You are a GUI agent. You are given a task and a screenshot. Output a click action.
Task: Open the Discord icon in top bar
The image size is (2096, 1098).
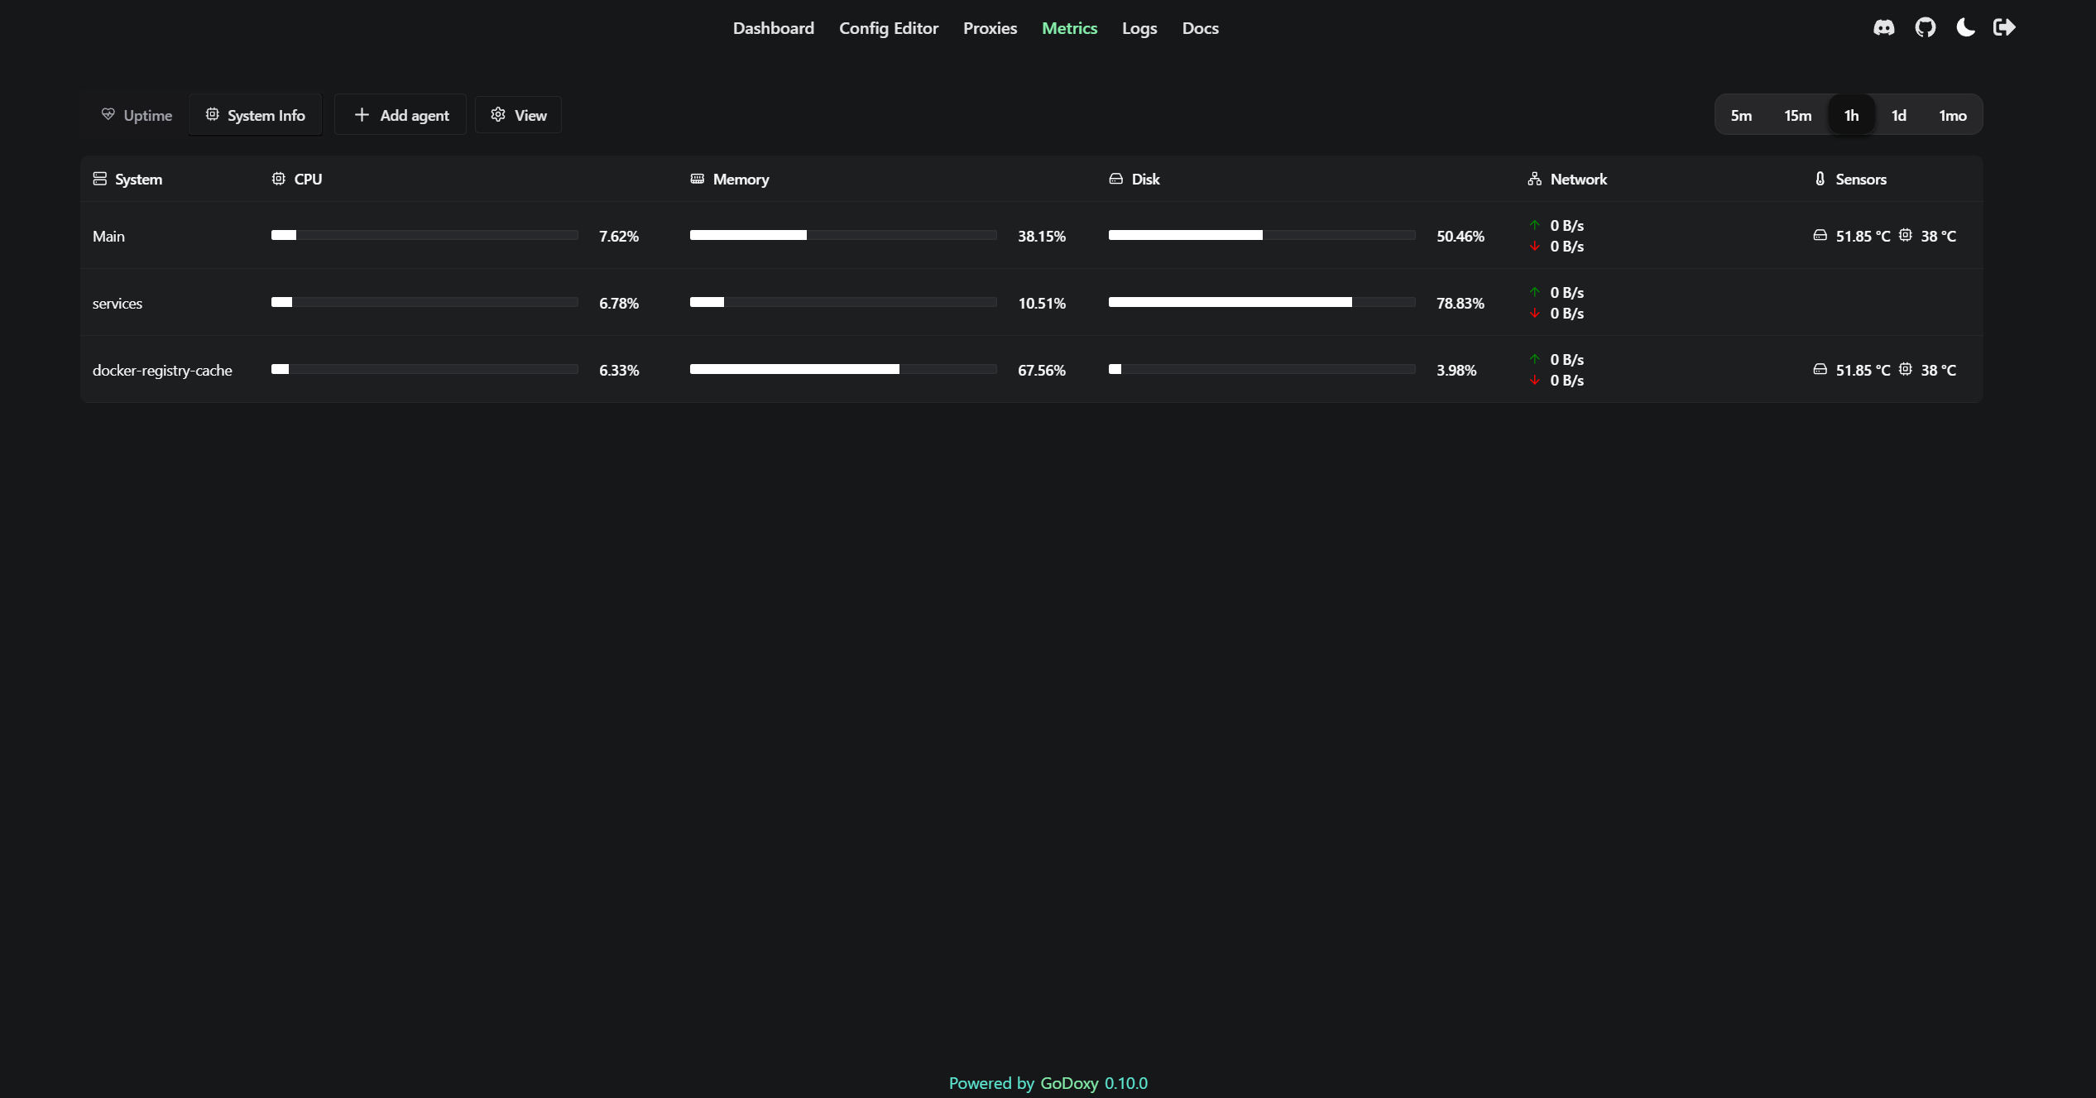click(x=1884, y=27)
